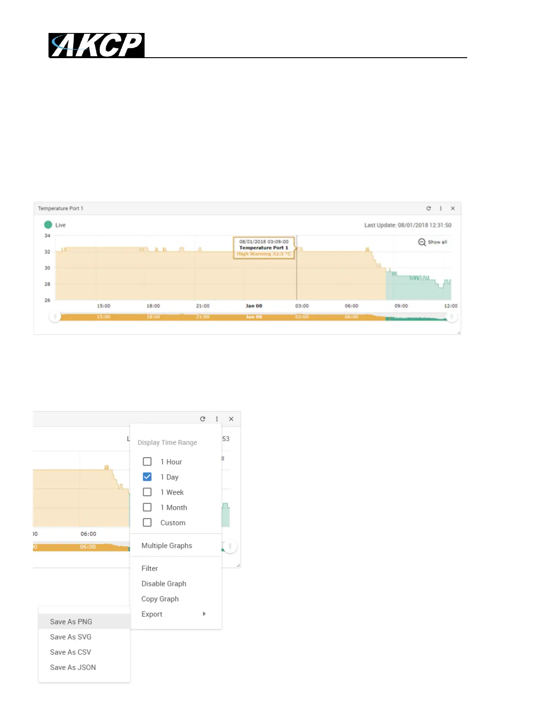This screenshot has width=560, height=725.
Task: Check the 1 Hour time range box
Action: 147,461
